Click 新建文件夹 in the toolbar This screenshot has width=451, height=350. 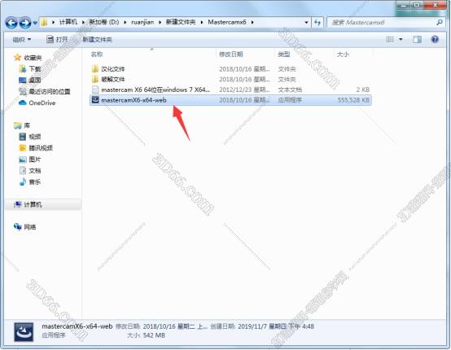pyautogui.click(x=97, y=39)
